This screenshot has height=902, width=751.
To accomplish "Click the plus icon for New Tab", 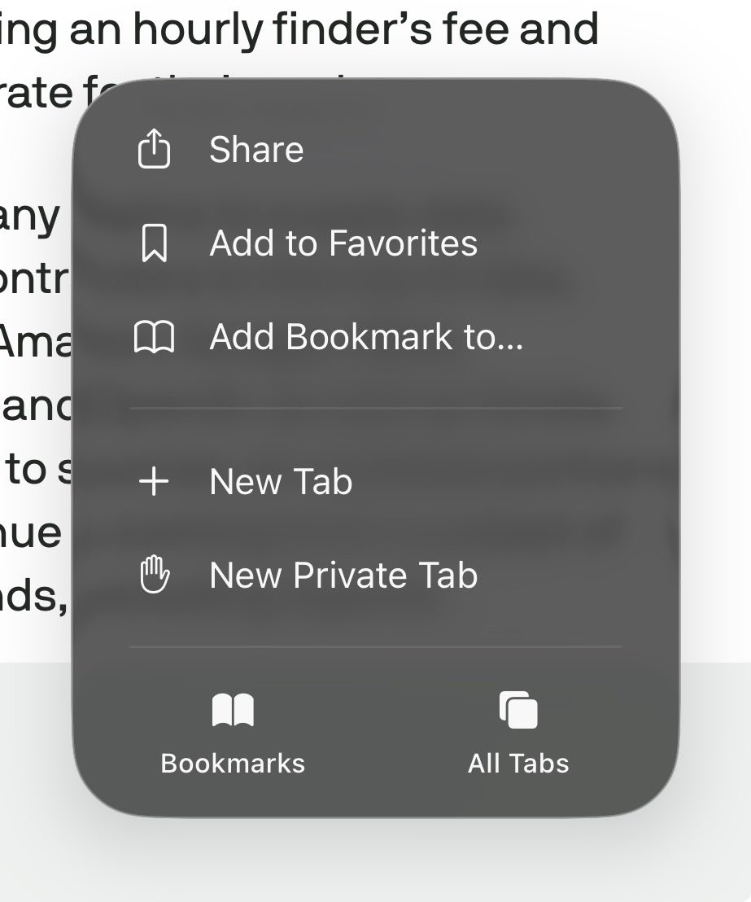I will click(154, 481).
